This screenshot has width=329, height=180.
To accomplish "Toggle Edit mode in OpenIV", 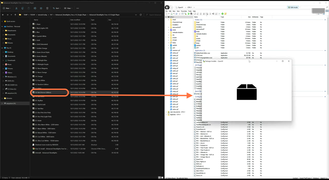I will click(293, 7).
